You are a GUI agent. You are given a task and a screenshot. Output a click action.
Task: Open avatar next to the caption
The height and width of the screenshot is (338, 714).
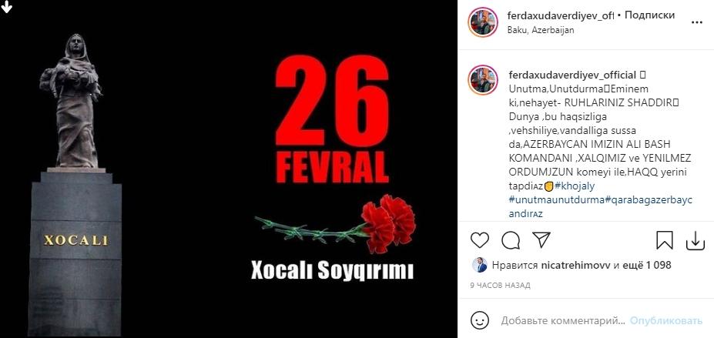coord(483,79)
